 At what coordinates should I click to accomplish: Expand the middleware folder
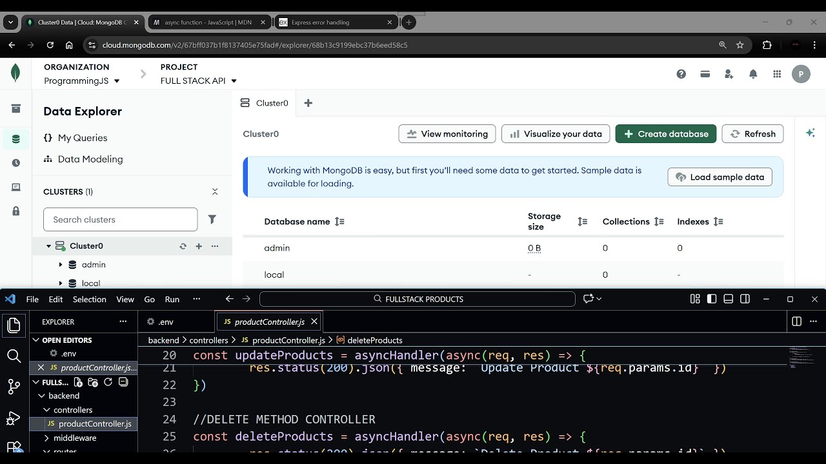coord(47,438)
